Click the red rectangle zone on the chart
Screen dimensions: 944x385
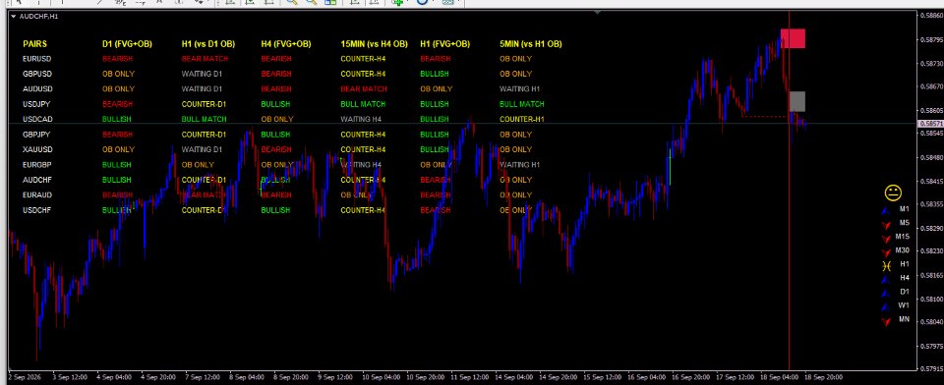pos(793,38)
